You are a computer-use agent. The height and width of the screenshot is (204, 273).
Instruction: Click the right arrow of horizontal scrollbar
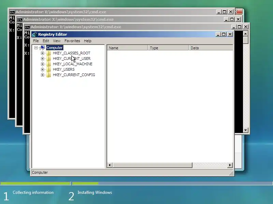click(230, 165)
